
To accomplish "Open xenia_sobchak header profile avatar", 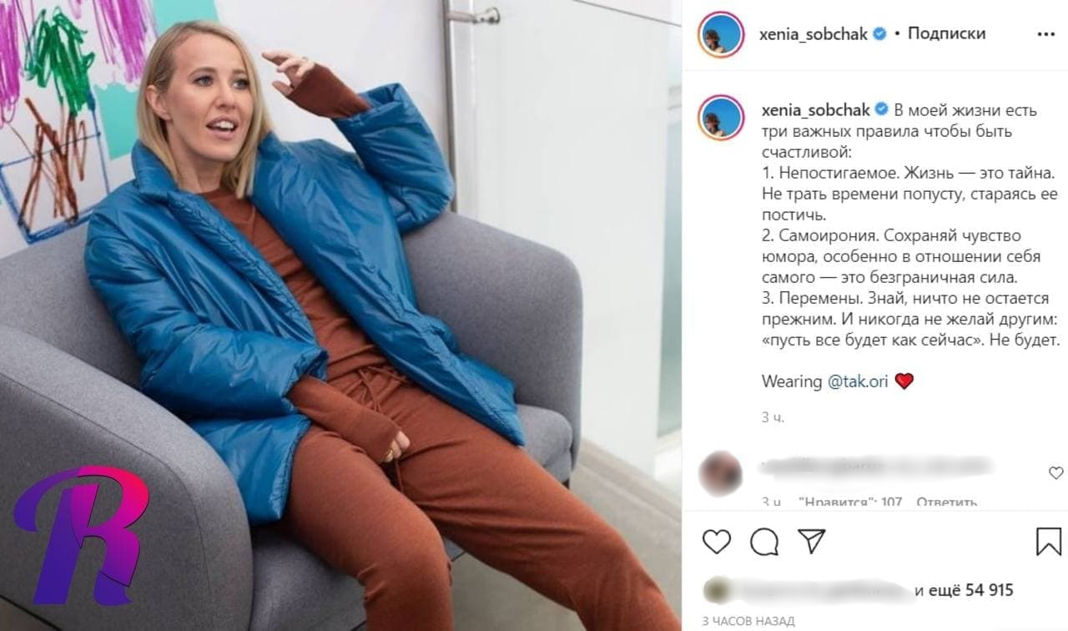I will pyautogui.click(x=721, y=34).
